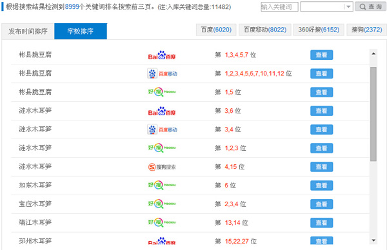
Task: Click ranking text 13,14
Action: (232, 223)
